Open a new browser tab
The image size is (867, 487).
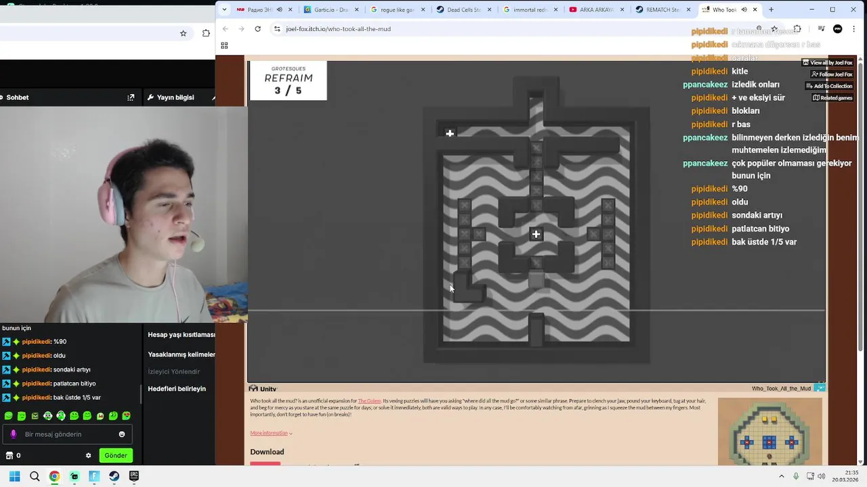771,9
